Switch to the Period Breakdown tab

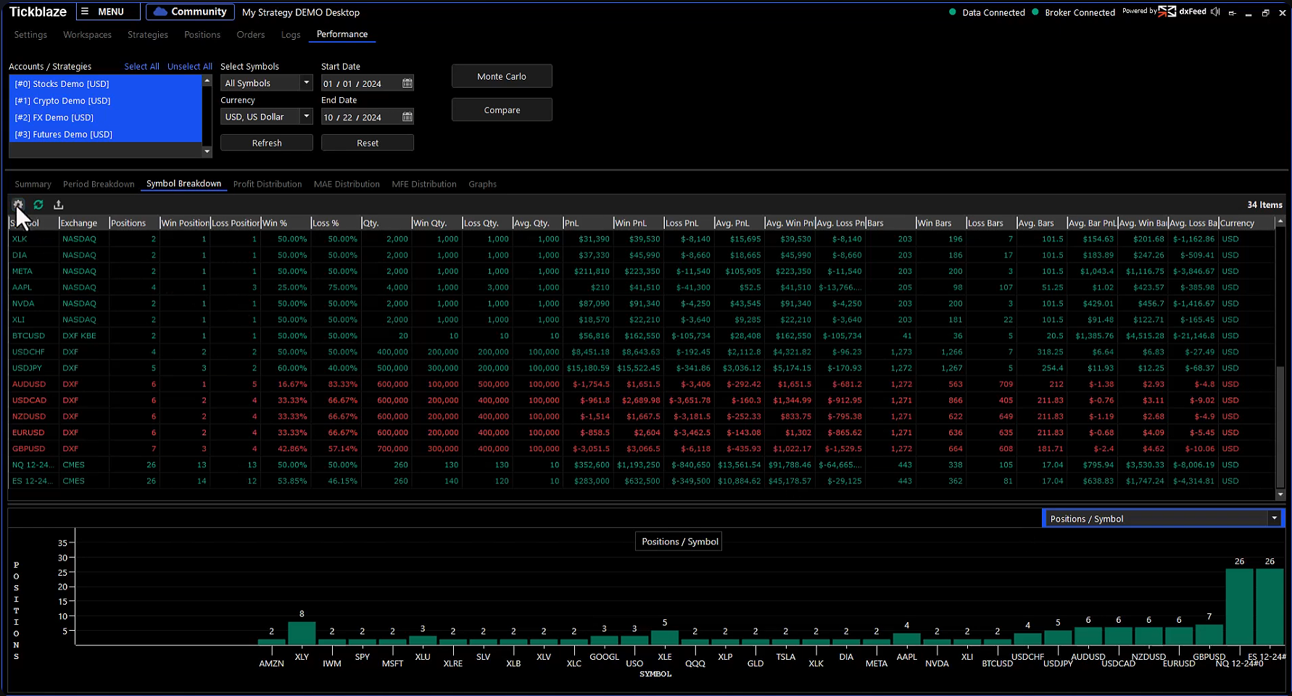tap(99, 184)
